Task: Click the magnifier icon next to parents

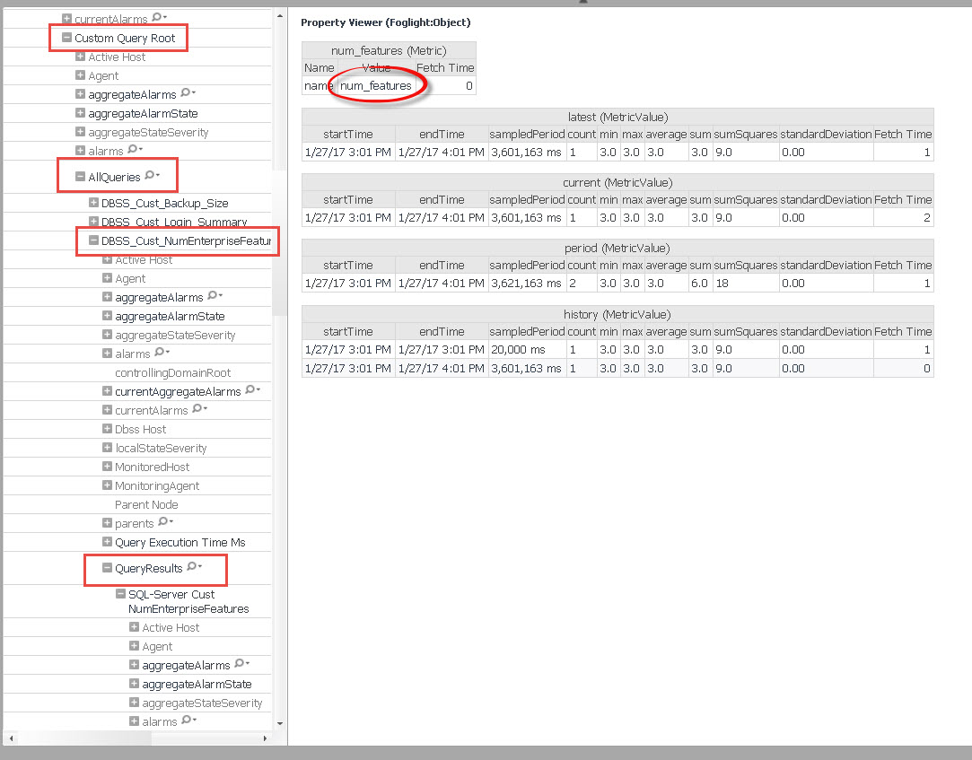Action: point(163,522)
